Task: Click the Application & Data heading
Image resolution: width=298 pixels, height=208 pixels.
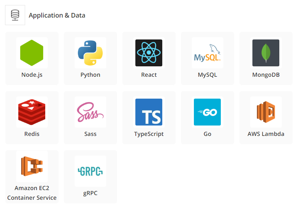Action: coord(57,15)
